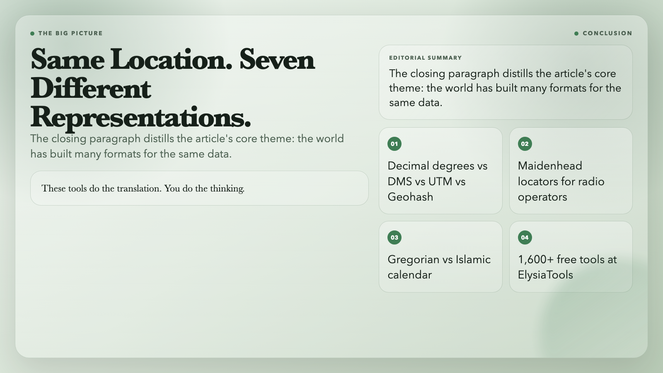
Task: Click the ElysiaTools text in card 04
Action: 545,275
